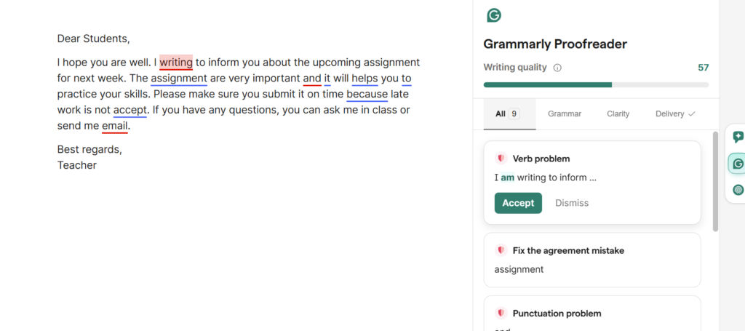
Task: Open the AI chat sparkle icon in sidebar
Action: pos(738,137)
